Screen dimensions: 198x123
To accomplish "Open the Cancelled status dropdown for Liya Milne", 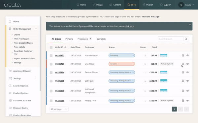I will [122, 64].
